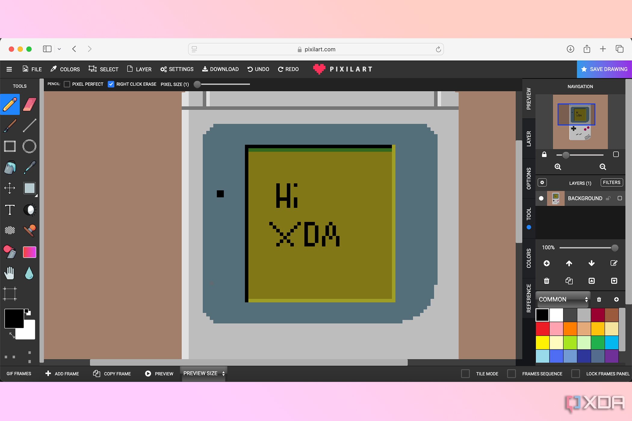Zoom out using navigation magnifier minus

603,167
